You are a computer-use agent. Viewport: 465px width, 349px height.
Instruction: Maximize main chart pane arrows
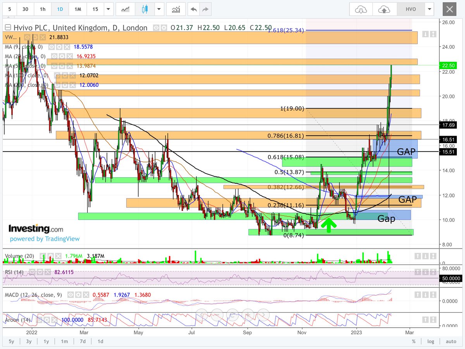coord(433,34)
